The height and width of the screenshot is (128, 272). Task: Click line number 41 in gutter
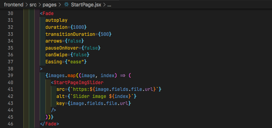pos(11,90)
